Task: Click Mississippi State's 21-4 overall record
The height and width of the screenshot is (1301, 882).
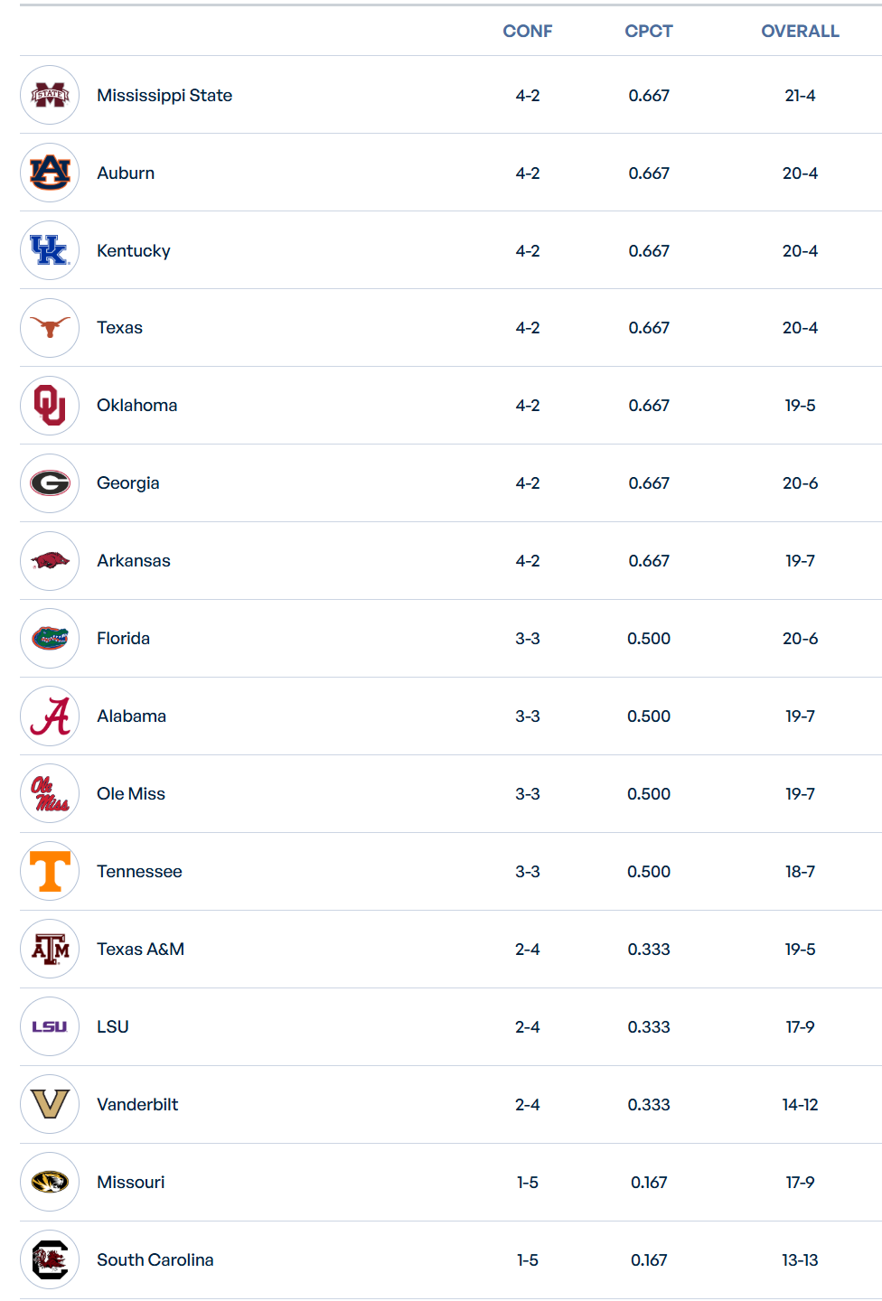Action: (x=800, y=96)
